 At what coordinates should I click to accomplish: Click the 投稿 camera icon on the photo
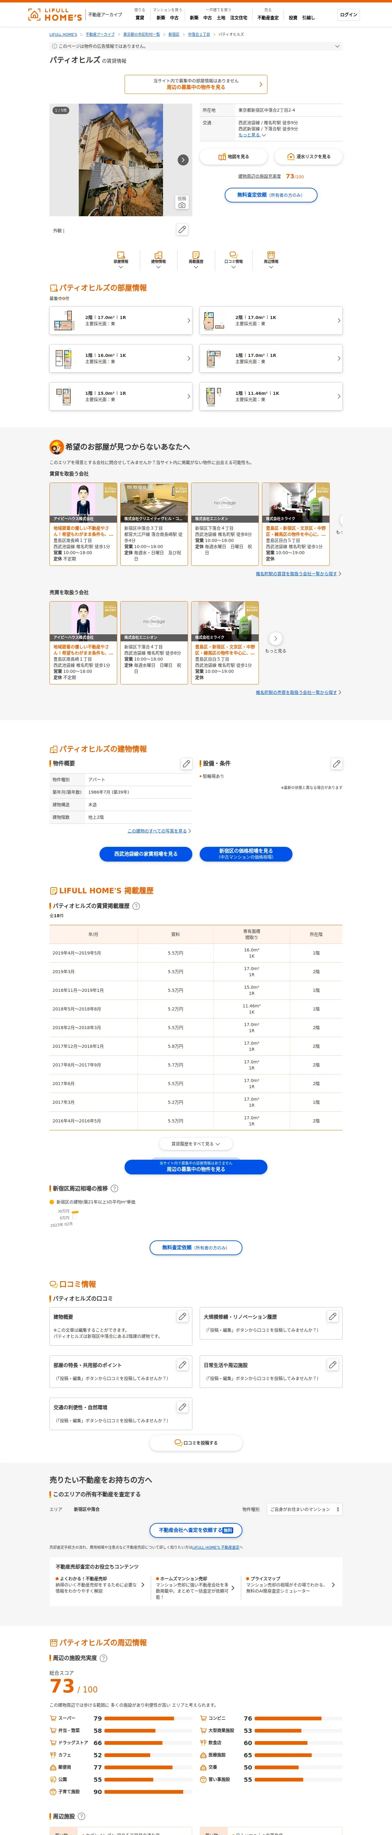(182, 202)
